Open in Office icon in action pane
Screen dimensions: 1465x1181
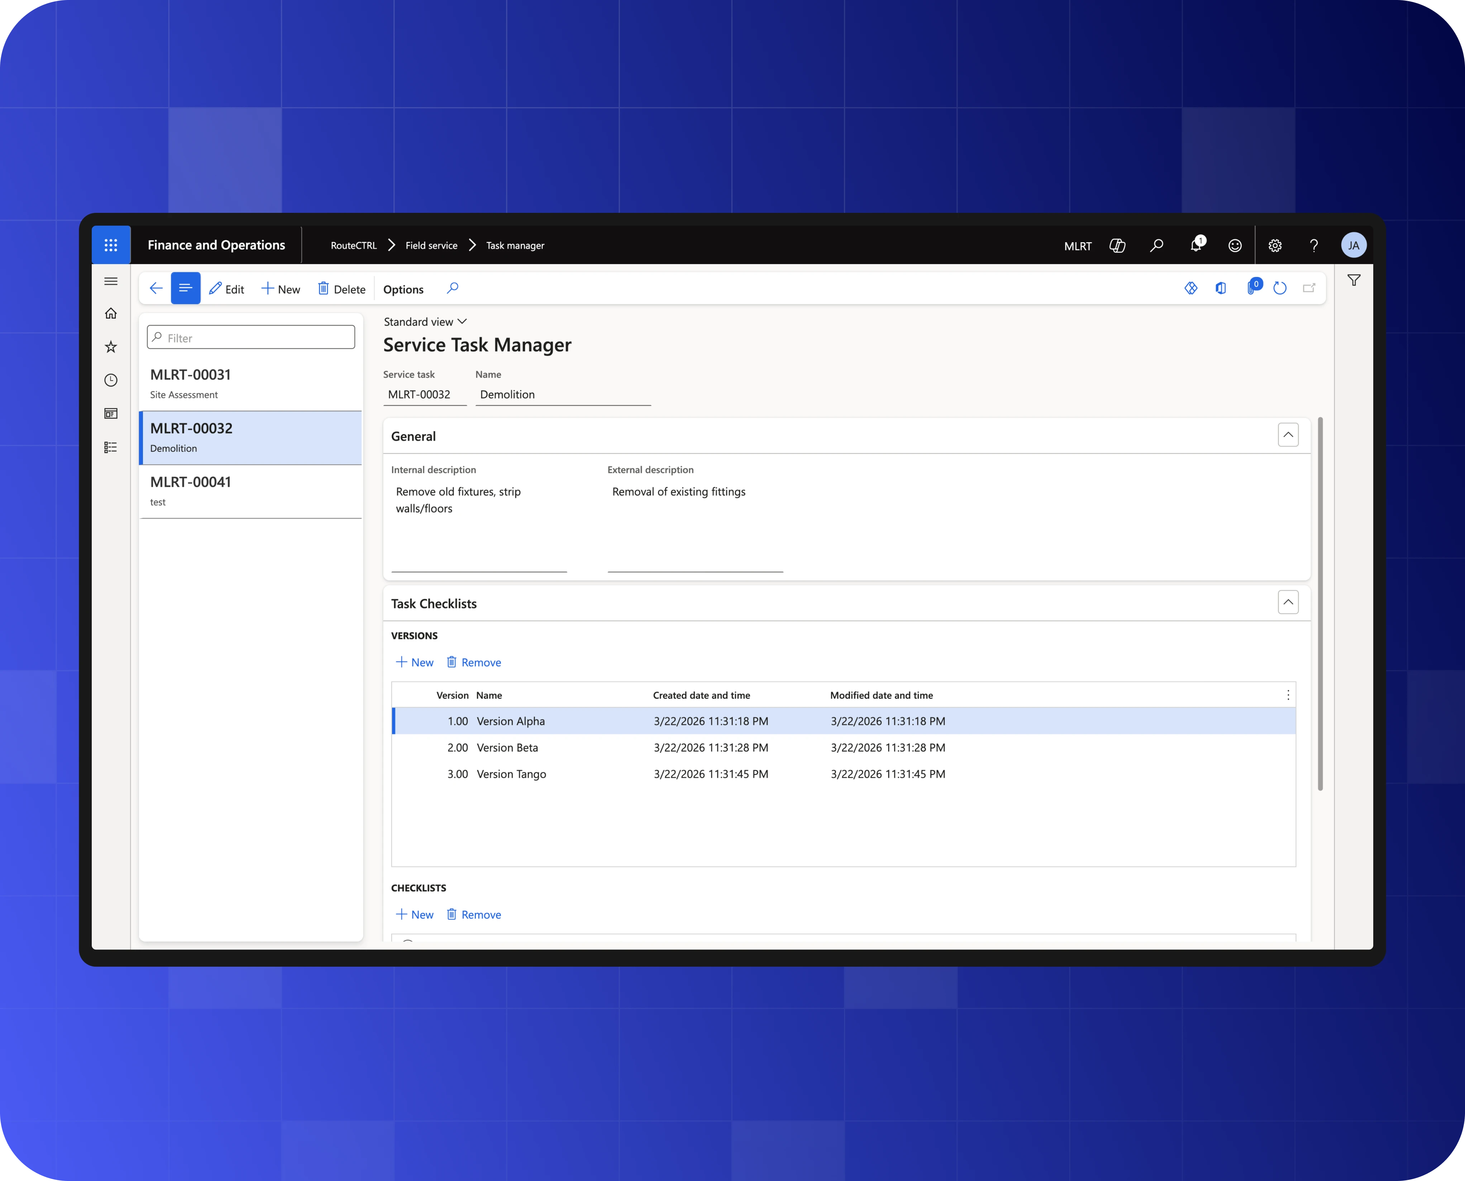1221,288
